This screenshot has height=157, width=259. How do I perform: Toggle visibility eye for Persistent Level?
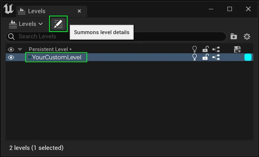(x=11, y=49)
